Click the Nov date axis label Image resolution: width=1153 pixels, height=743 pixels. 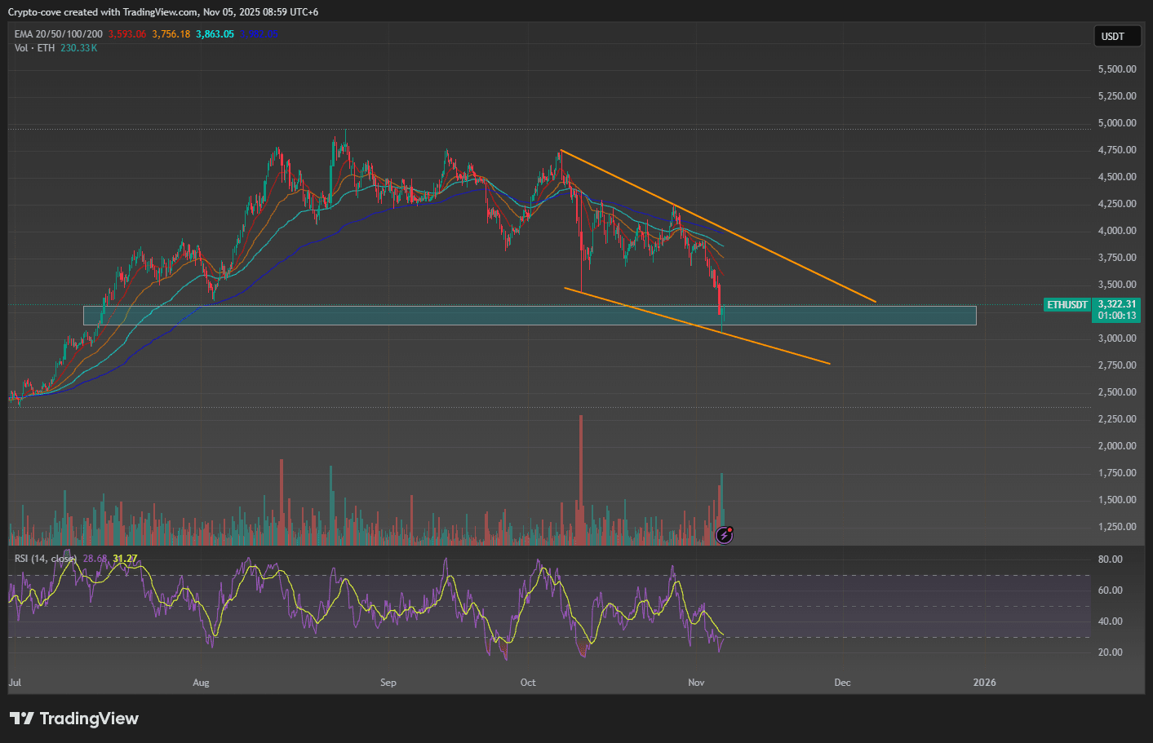(696, 683)
